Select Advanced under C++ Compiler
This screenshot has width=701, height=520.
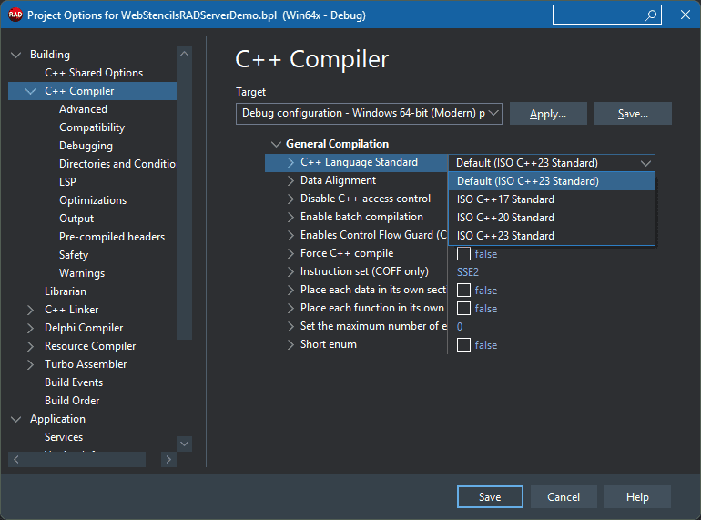83,109
